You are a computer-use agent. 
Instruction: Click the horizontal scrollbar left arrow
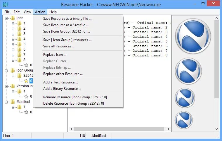tap(72, 129)
